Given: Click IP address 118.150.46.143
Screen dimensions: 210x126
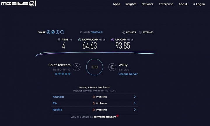Looking at the screenshot, I should [62, 70].
